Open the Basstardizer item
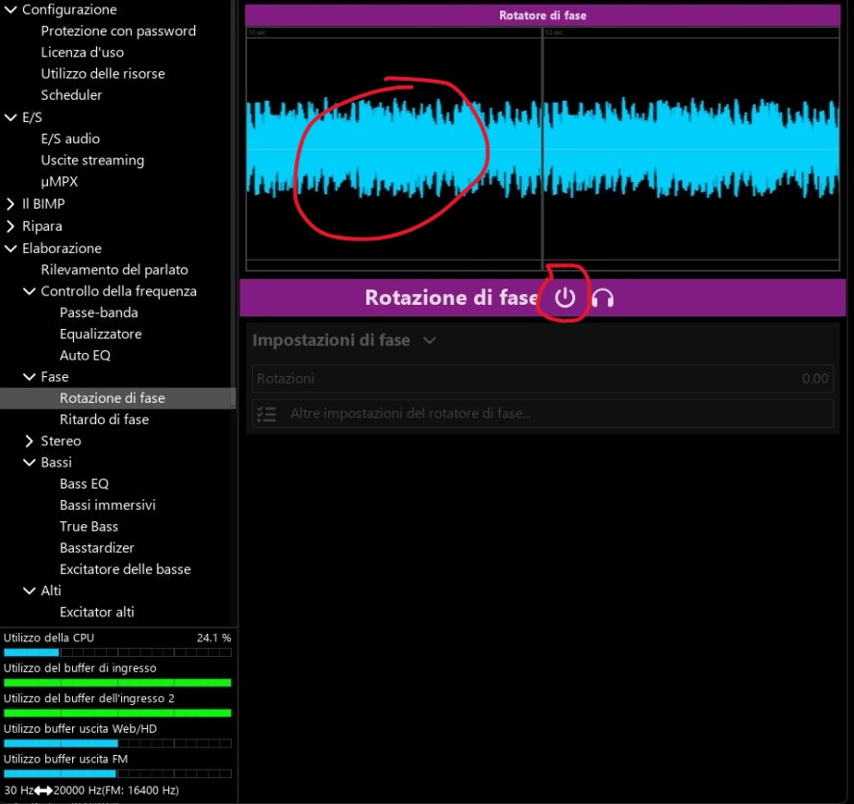Image resolution: width=854 pixels, height=804 pixels. point(97,547)
